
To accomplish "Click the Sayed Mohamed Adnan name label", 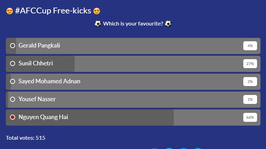I will pos(49,81).
